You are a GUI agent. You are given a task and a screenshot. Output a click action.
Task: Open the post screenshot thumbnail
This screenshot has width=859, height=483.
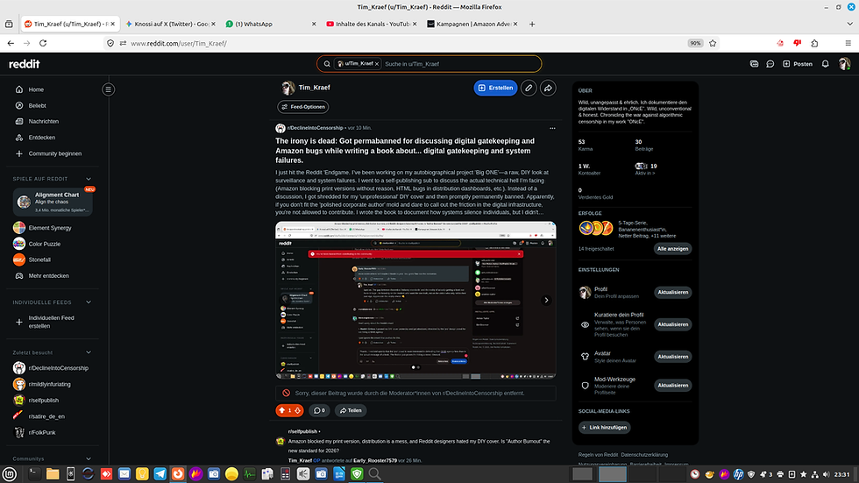point(415,300)
